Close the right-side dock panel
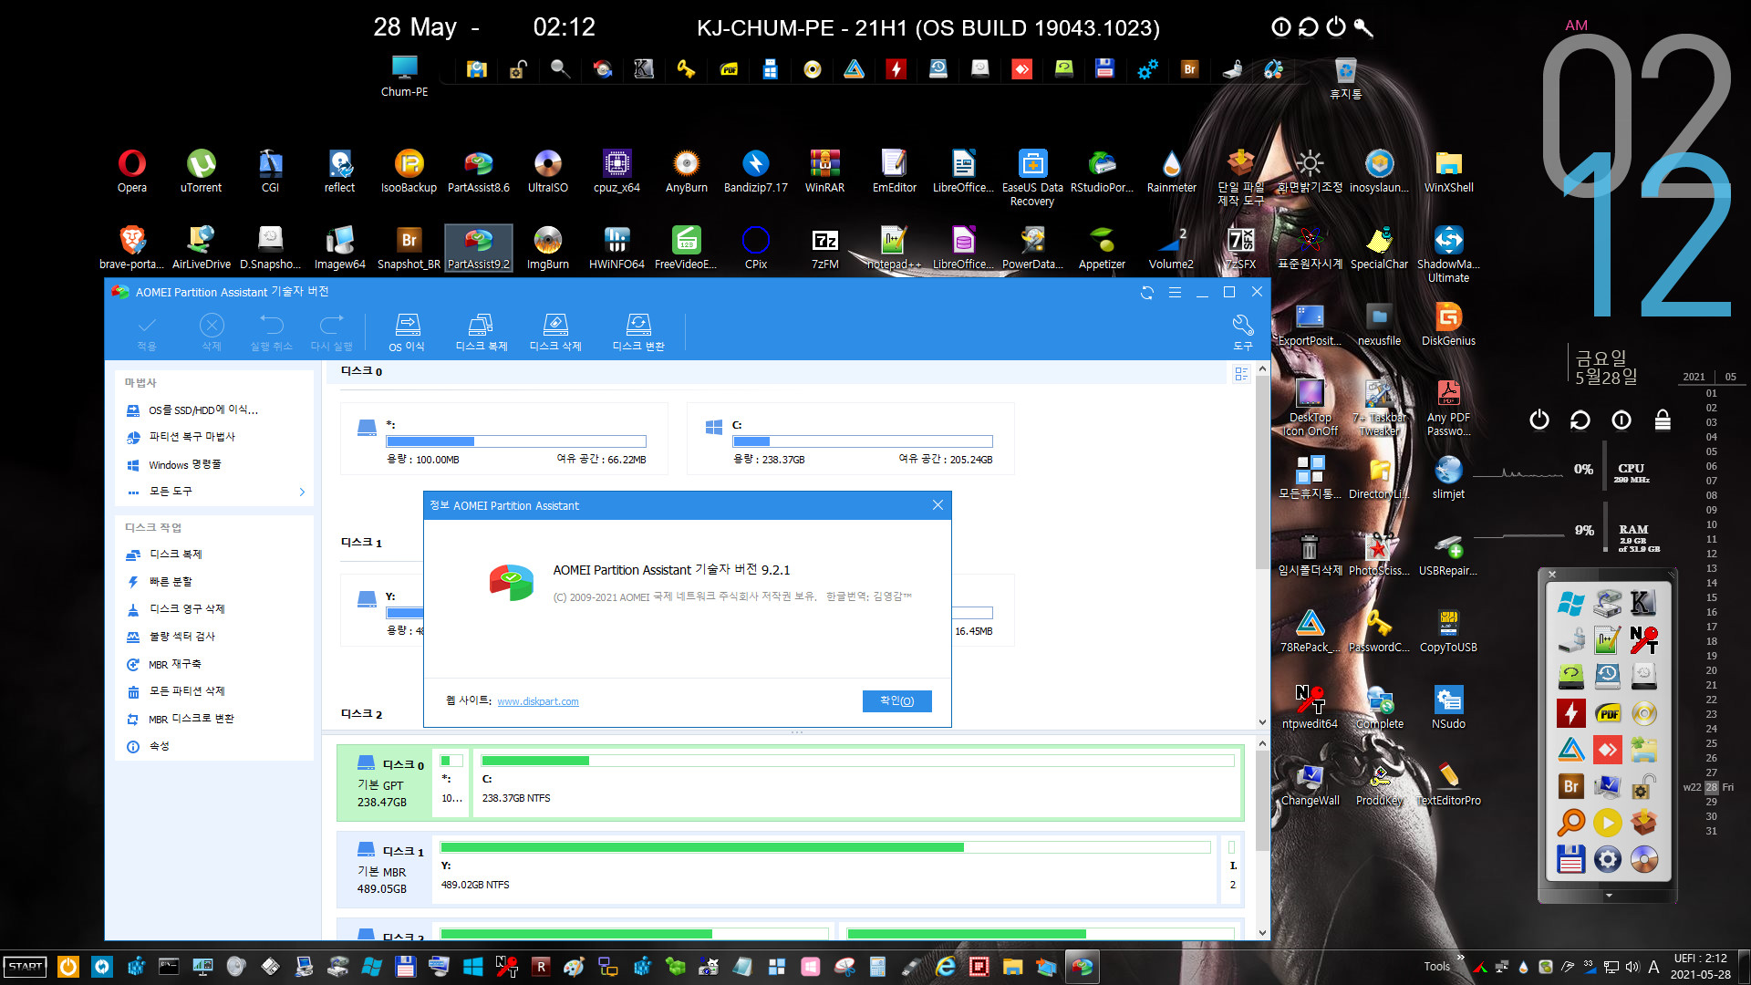 pyautogui.click(x=1552, y=575)
